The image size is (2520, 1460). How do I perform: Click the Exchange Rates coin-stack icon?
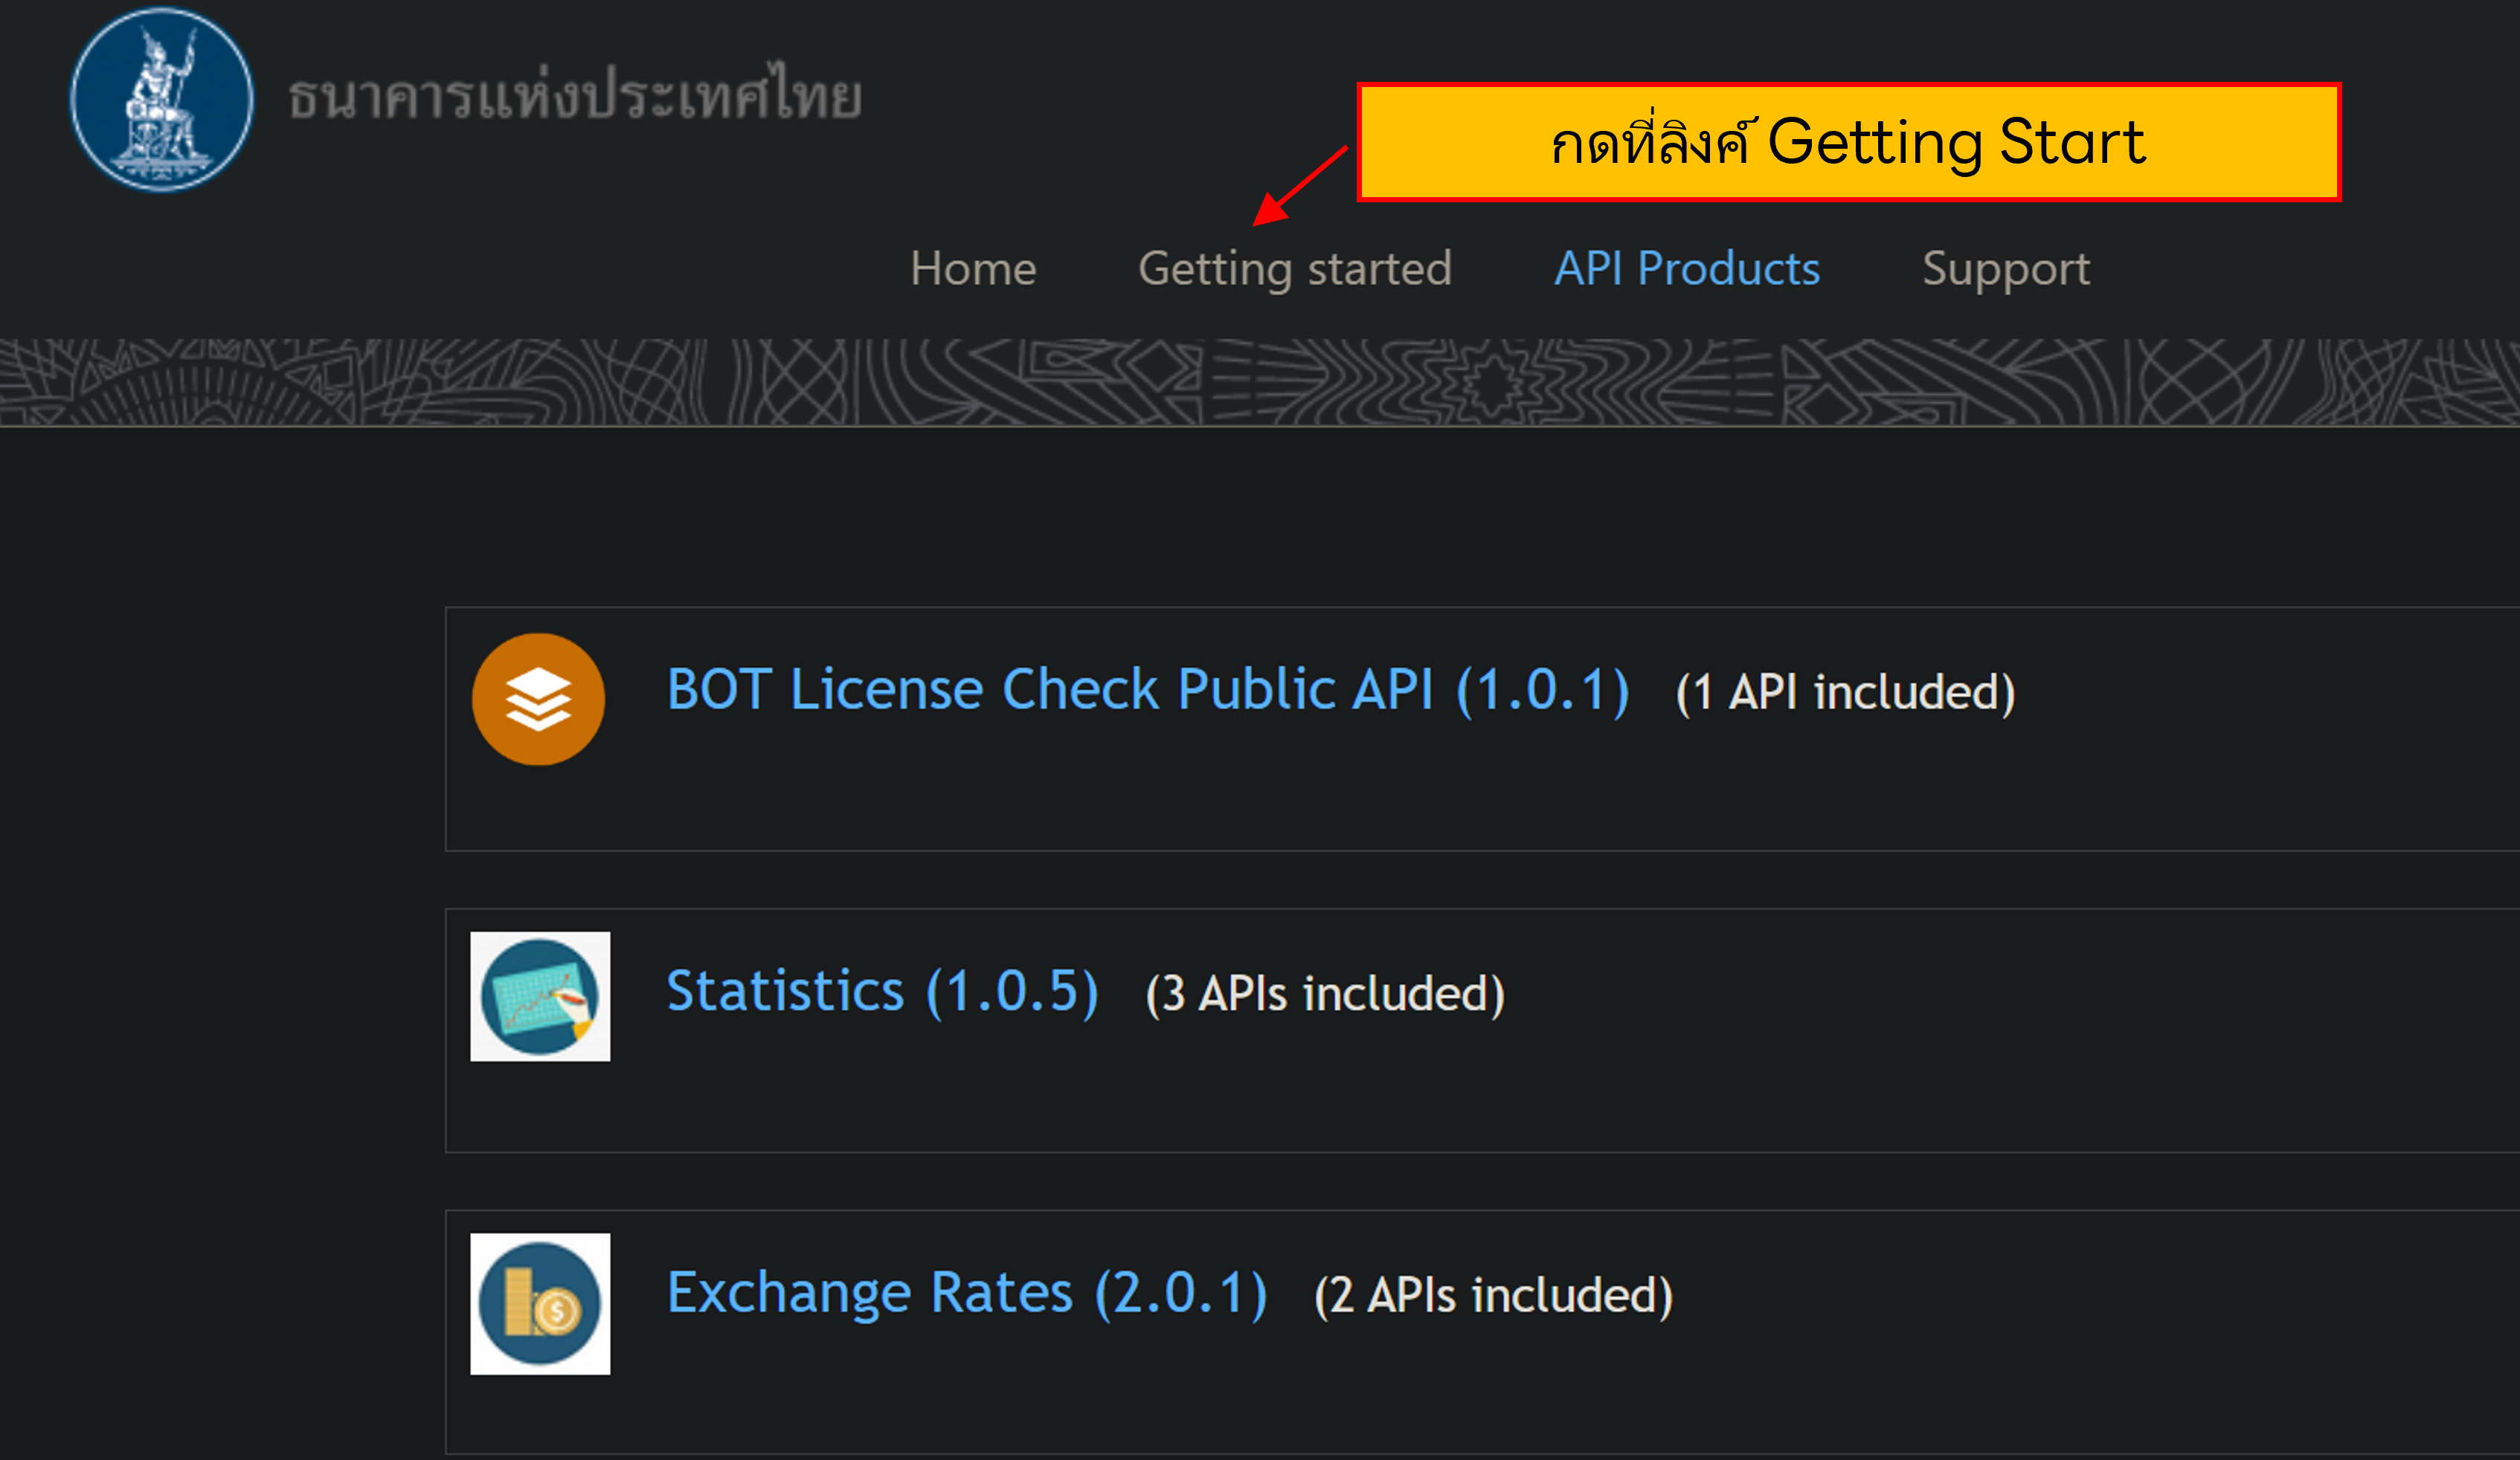tap(540, 1303)
